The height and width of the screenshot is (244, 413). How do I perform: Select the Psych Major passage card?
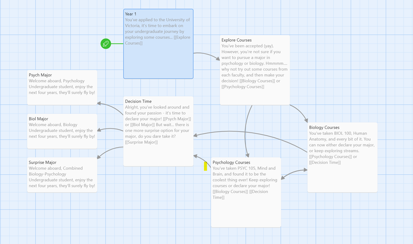pos(62,87)
